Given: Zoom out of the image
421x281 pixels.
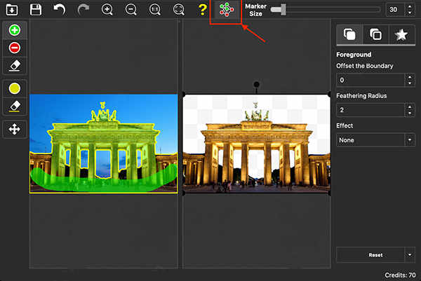Looking at the screenshot, I should click(x=131, y=10).
